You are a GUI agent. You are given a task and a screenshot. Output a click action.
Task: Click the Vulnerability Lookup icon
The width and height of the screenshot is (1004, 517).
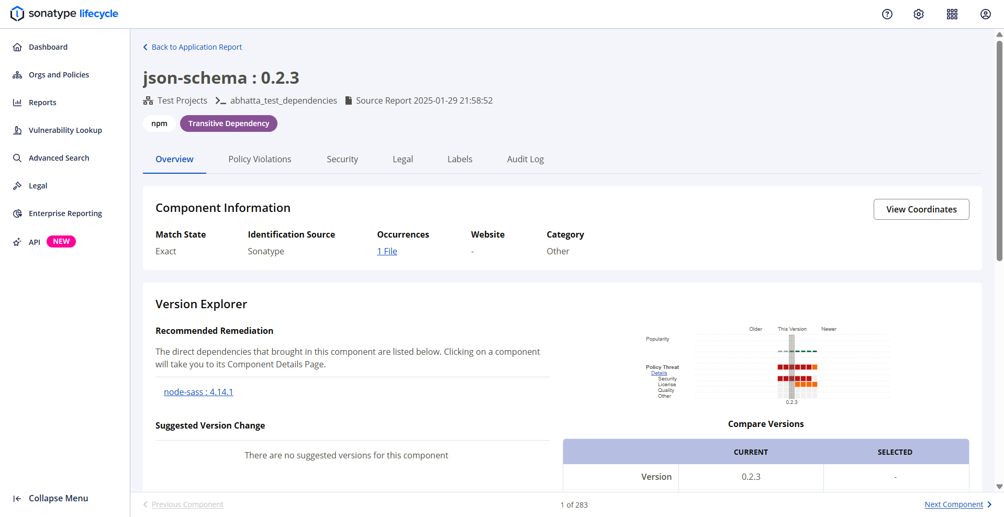pyautogui.click(x=17, y=130)
